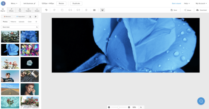Click the zoom slider handle
The image size is (209, 109).
pos(118,107)
